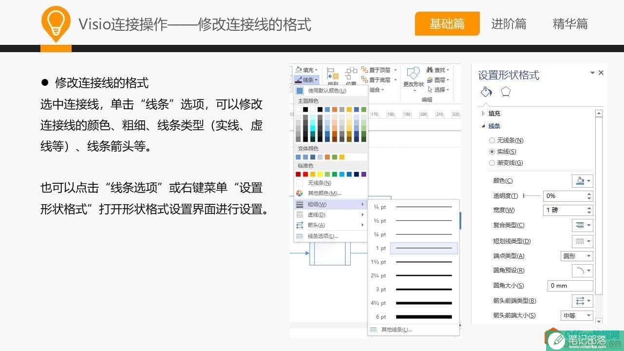The height and width of the screenshot is (351, 624).
Task: Pick the red standard color swatch
Action: [x=305, y=174]
